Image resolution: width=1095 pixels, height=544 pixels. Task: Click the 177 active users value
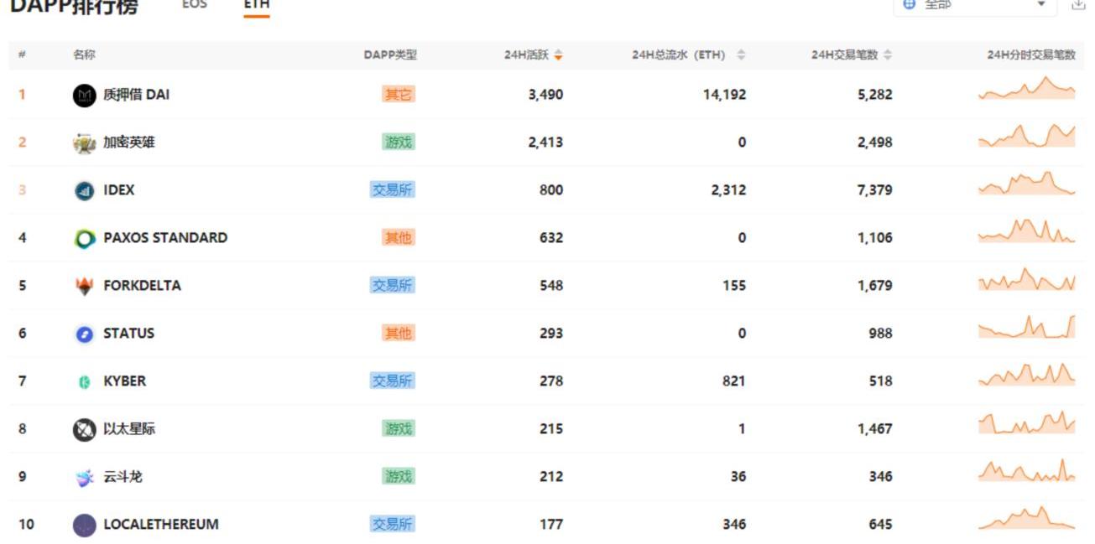[551, 525]
